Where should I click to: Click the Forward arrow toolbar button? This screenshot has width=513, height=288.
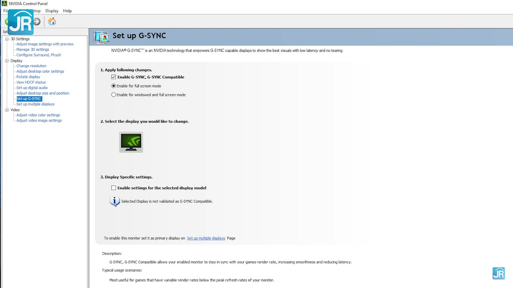[37, 22]
